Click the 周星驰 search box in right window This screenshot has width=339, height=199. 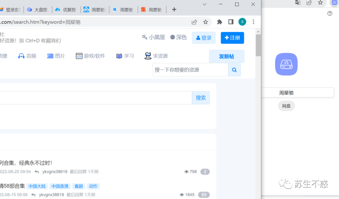pyautogui.click(x=298, y=93)
